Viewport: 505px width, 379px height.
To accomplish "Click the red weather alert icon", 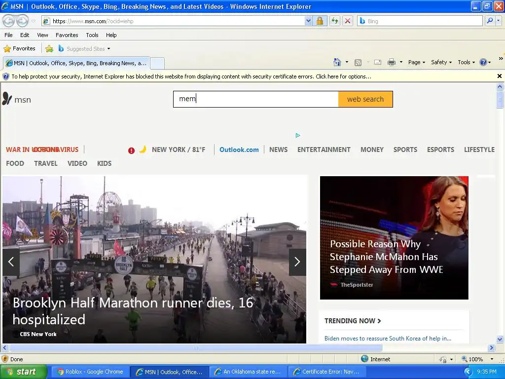I will click(x=131, y=151).
